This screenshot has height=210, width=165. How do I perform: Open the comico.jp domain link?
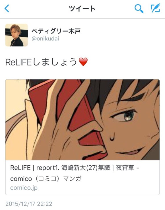[24, 188]
